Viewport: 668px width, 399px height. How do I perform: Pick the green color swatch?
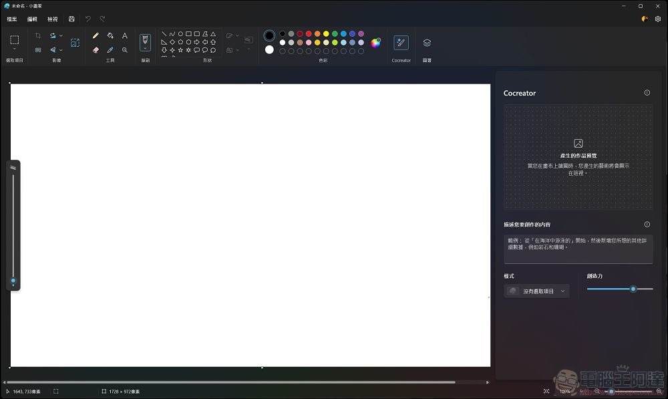335,33
